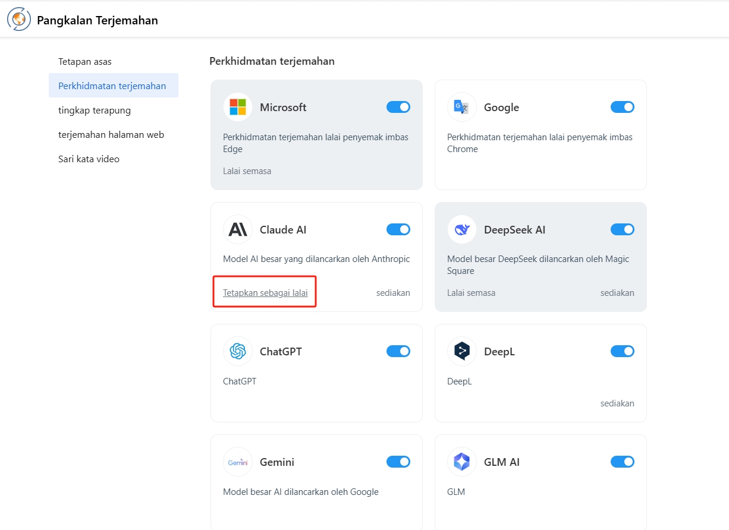Image resolution: width=729 pixels, height=530 pixels.
Task: Click the DeepSeek AI whale logo
Action: pos(462,229)
